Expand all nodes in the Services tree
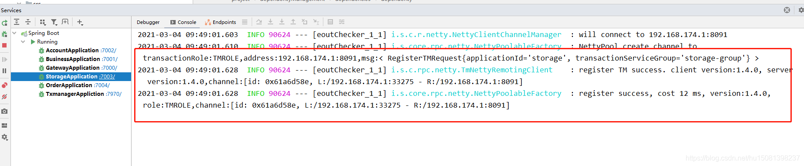The image size is (804, 166). pyautogui.click(x=17, y=22)
